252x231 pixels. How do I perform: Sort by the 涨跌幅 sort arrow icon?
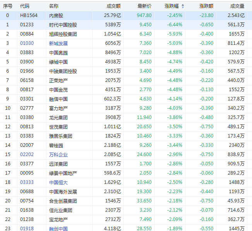click(183, 6)
